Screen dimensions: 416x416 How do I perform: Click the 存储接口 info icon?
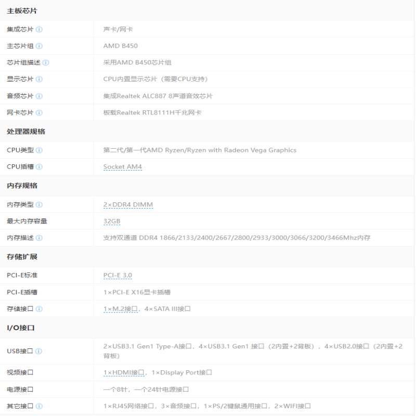click(39, 309)
